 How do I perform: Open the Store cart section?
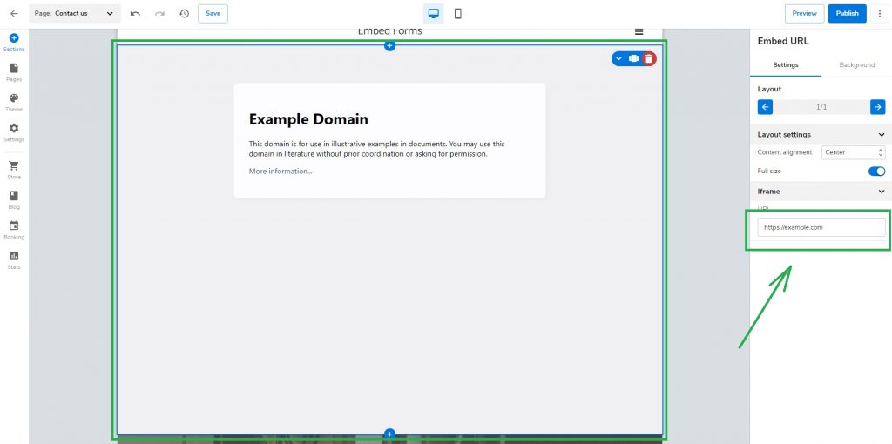(14, 170)
